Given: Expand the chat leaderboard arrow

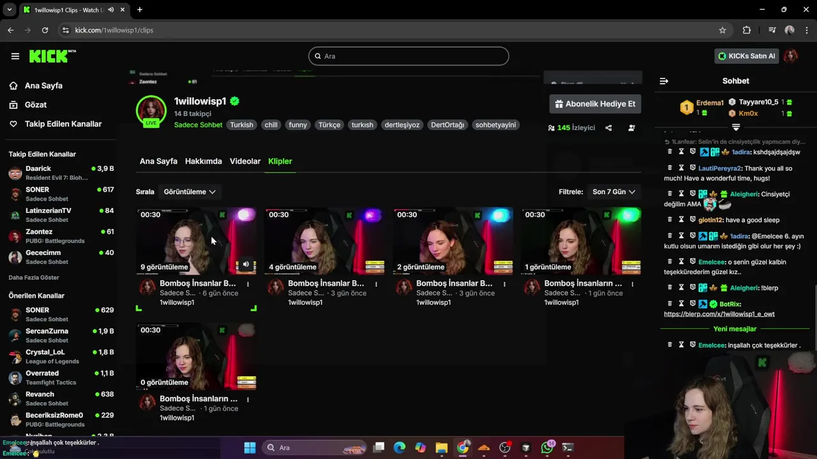Looking at the screenshot, I should [736, 127].
